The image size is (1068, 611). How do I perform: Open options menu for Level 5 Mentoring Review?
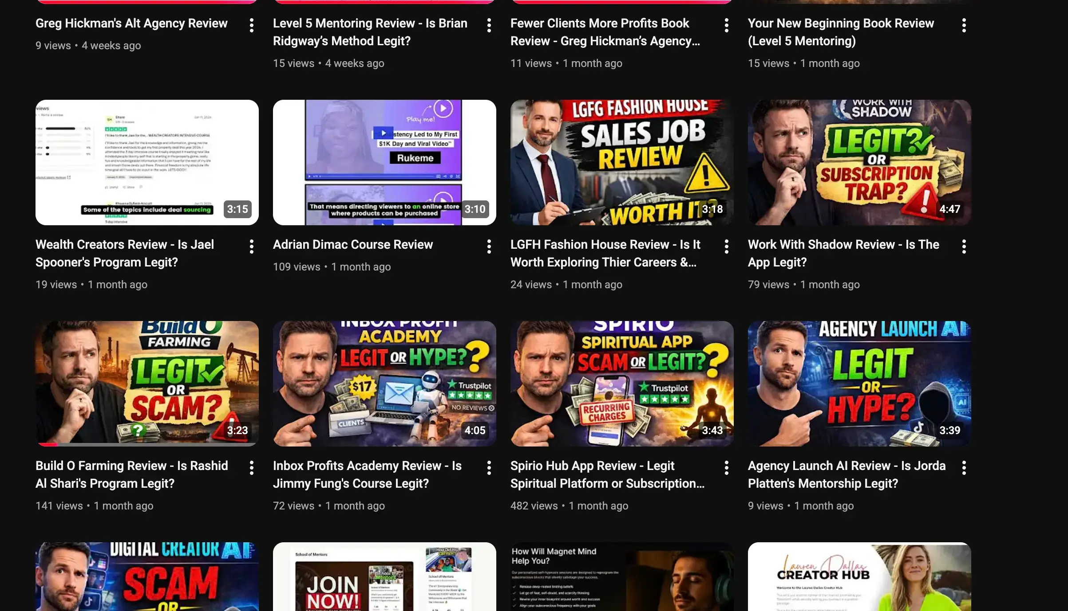coord(489,25)
